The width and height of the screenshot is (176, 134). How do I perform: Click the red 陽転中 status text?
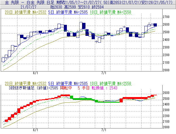pyautogui.click(x=66, y=88)
